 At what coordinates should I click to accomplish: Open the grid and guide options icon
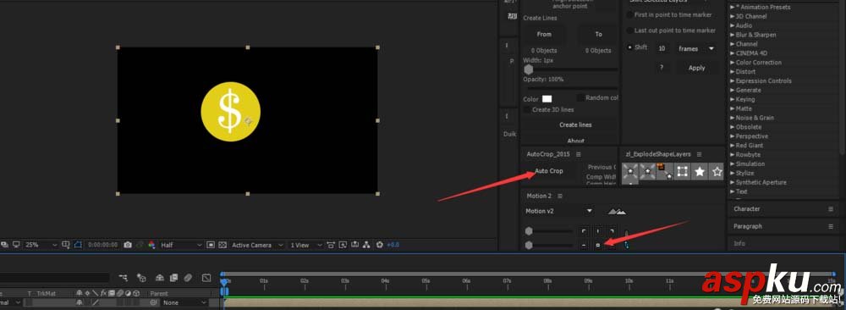pyautogui.click(x=66, y=245)
